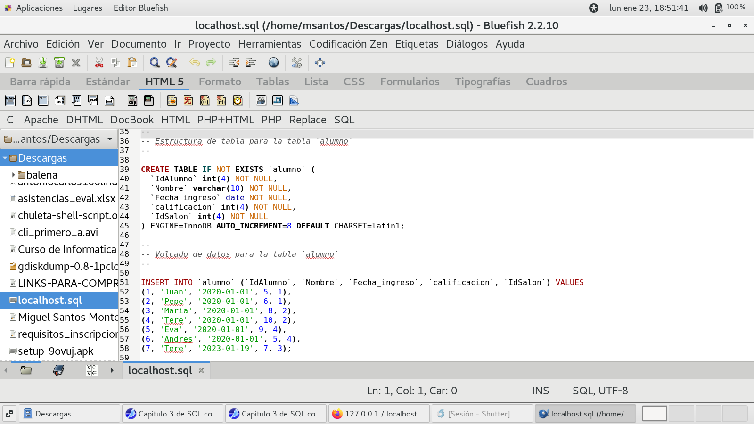This screenshot has height=424, width=754.
Task: Click the SQL snippets menu
Action: pyautogui.click(x=344, y=120)
